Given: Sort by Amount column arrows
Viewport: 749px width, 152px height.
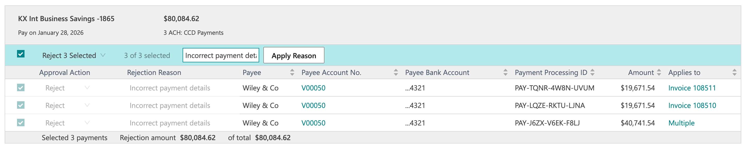Looking at the screenshot, I should point(659,73).
